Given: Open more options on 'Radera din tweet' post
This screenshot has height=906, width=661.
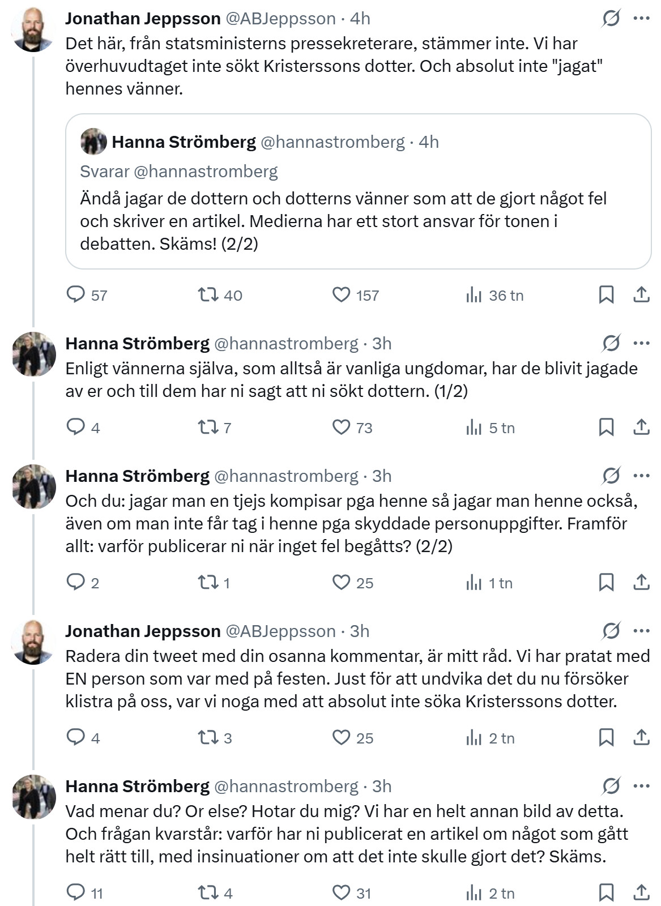Looking at the screenshot, I should click(641, 631).
